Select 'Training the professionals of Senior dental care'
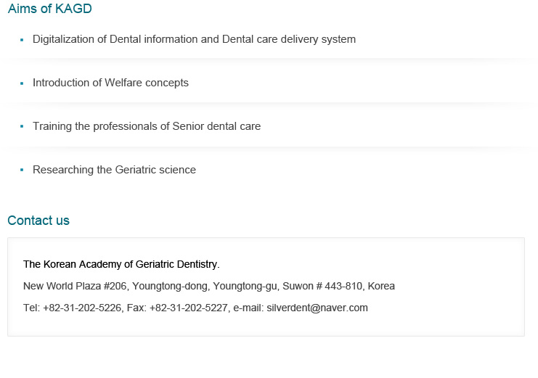The width and height of the screenshot is (538, 378). (147, 126)
